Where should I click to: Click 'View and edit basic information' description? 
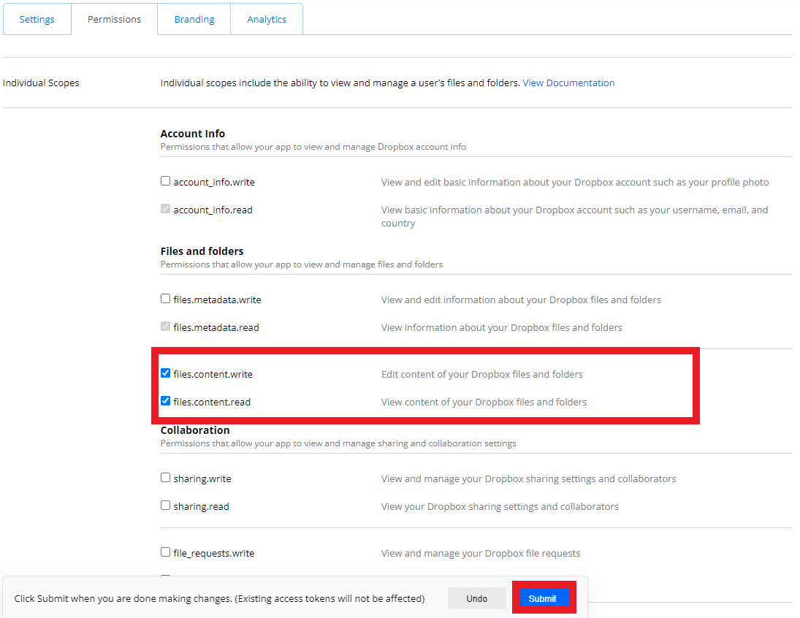(575, 182)
